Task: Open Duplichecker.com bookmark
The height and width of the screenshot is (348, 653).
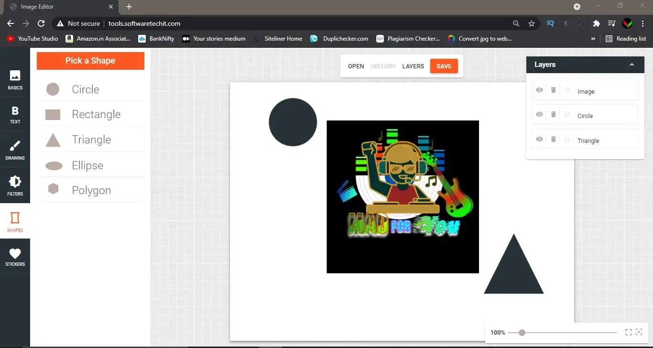Action: 339,39
